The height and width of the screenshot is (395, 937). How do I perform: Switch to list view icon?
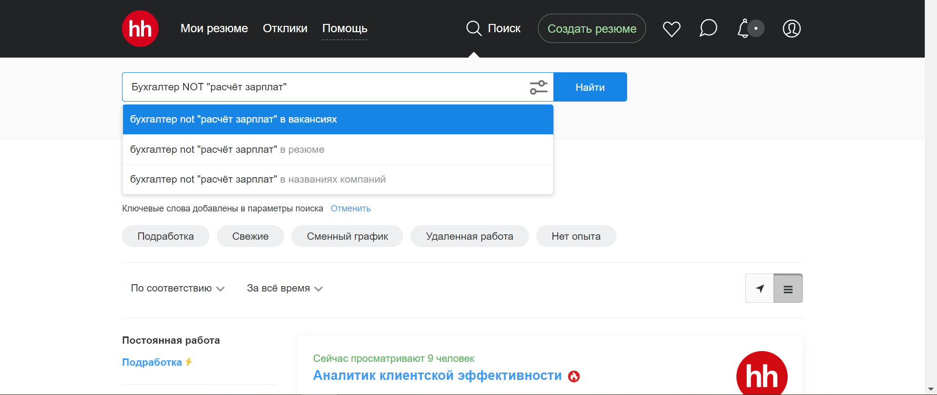[788, 289]
